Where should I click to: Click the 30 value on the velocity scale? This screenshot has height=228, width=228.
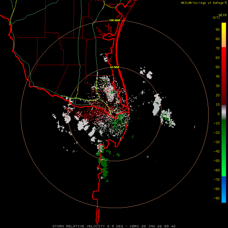[x=218, y=86]
